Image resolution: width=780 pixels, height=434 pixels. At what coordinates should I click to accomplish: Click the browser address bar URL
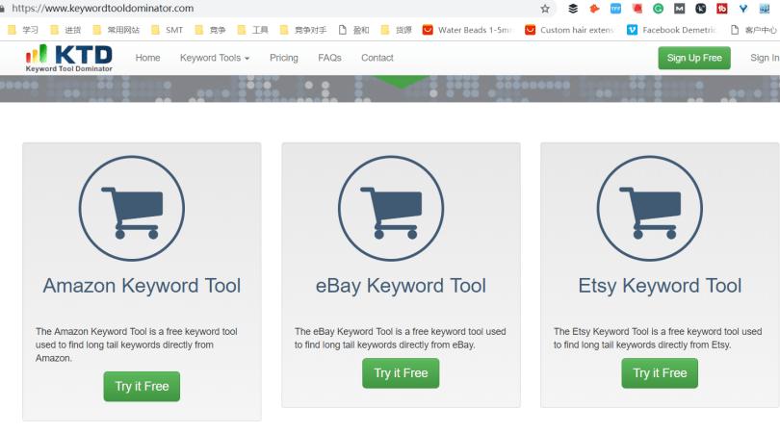[193, 9]
